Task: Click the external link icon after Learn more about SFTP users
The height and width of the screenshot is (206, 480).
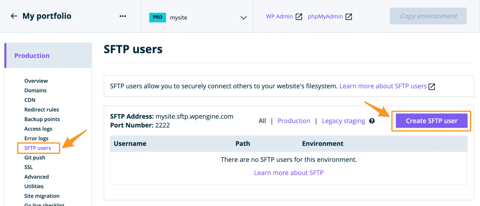Action: tap(432, 86)
